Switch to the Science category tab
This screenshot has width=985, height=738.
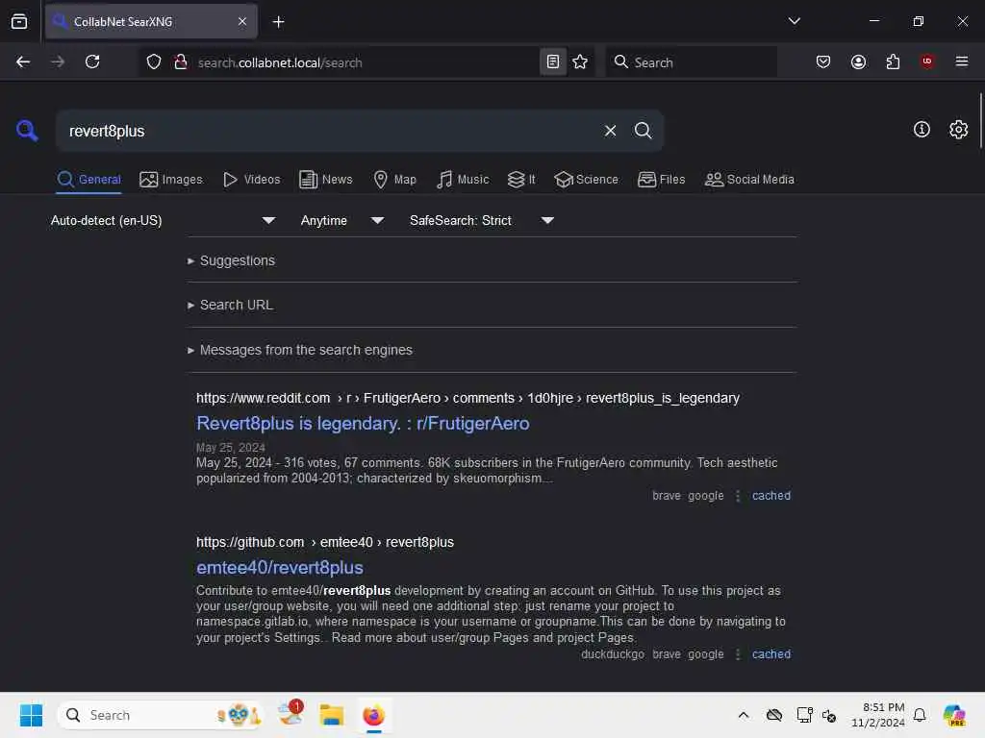pyautogui.click(x=586, y=180)
